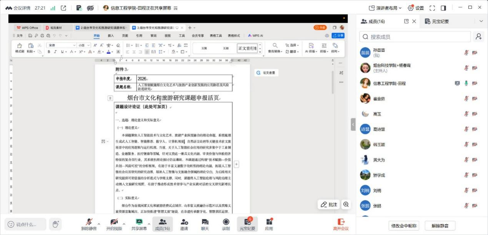Click the raise hand icon
Viewport: 488px width, 235px height.
(x=55, y=224)
